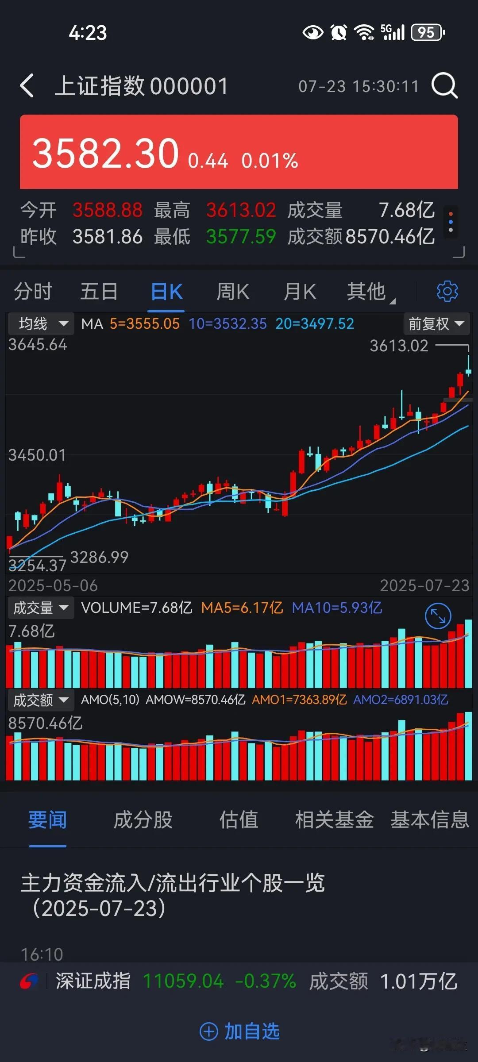The width and height of the screenshot is (478, 1062).
Task: Tap the title 上证指数 000001
Action: [141, 86]
